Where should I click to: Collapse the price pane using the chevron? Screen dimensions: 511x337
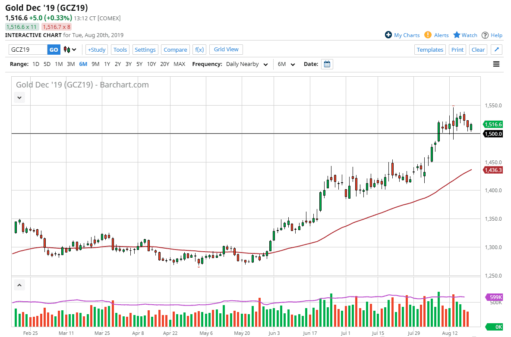(19, 98)
